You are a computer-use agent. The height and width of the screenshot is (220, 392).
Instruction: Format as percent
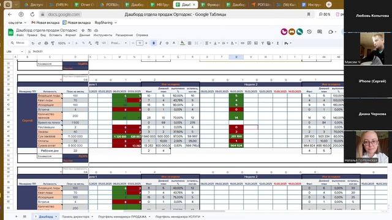83,43
